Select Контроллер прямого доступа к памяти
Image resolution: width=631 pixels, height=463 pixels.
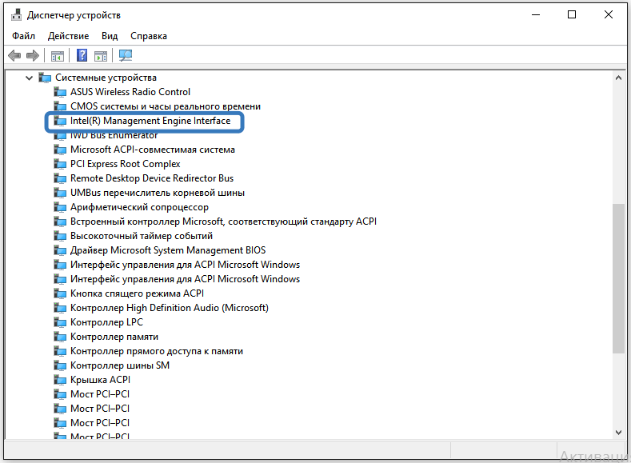157,351
